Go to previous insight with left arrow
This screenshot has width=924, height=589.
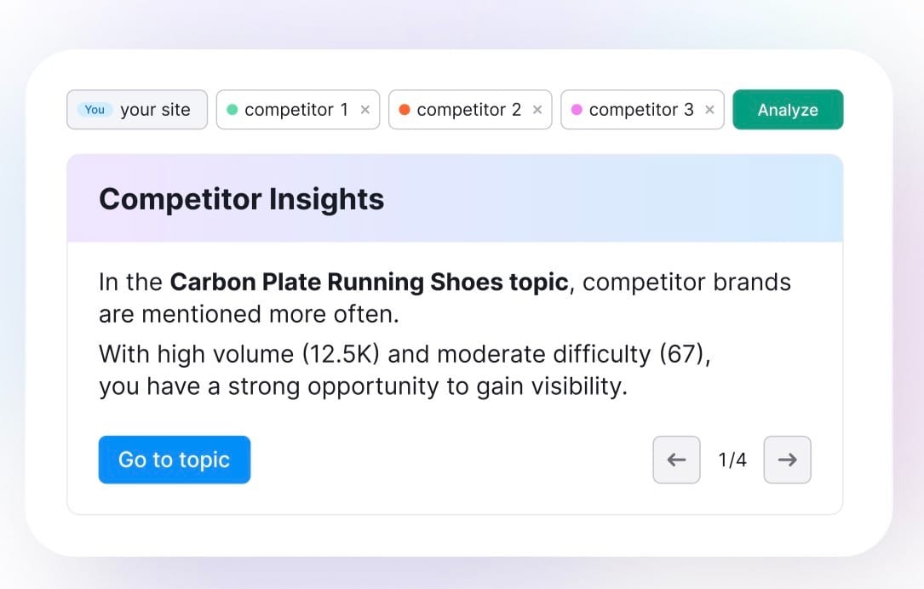(676, 460)
